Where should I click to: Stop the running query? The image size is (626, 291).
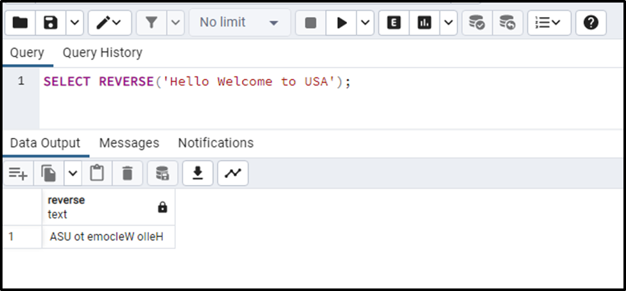coord(311,23)
